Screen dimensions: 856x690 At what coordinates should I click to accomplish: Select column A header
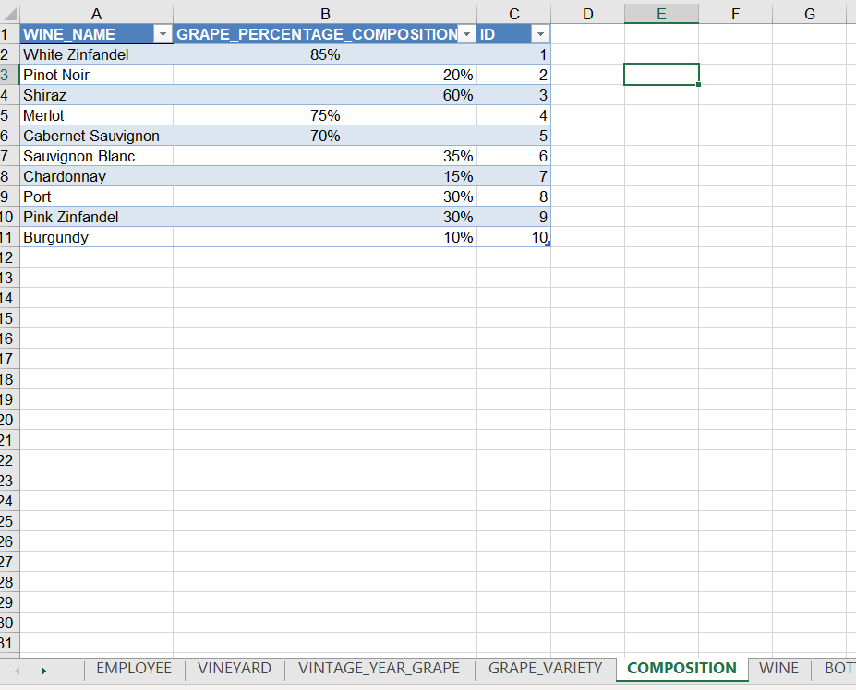pos(96,12)
